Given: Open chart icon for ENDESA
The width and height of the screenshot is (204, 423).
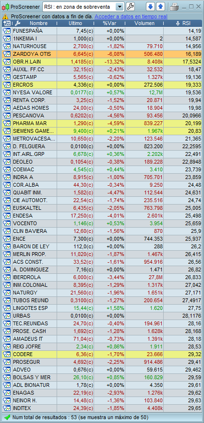Looking at the screenshot, I should [x=6, y=216].
